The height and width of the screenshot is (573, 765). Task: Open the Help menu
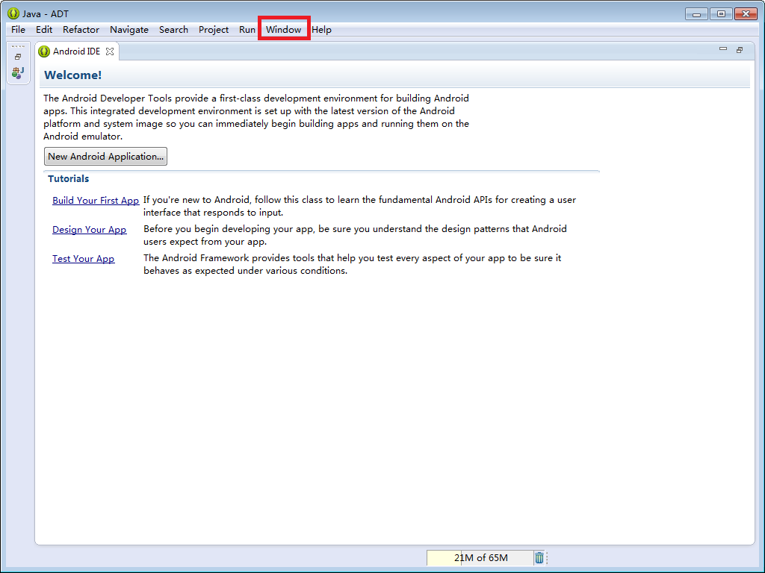click(321, 30)
